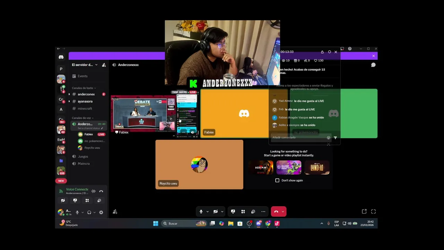Toggle microphone mute in the user panel

coord(77,212)
